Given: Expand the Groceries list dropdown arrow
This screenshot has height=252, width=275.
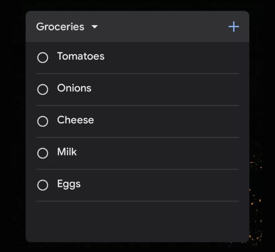Looking at the screenshot, I should (x=95, y=27).
